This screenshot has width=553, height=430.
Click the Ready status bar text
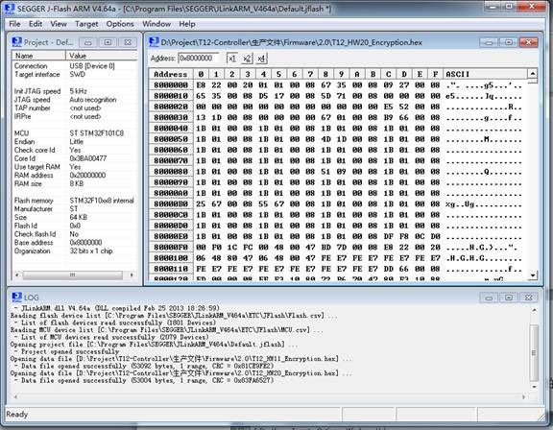[16, 414]
